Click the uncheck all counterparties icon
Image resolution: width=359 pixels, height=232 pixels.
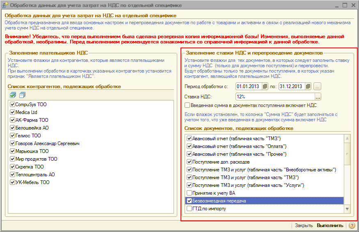(22, 95)
